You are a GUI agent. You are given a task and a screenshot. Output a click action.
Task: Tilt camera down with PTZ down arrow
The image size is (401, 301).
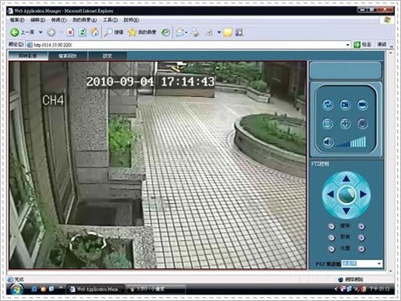(x=346, y=211)
